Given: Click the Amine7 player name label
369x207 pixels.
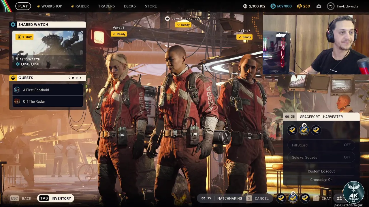Looking at the screenshot, I should click(x=244, y=31).
